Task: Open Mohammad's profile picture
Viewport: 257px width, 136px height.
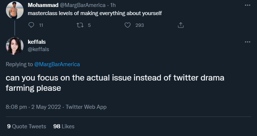Action: pyautogui.click(x=15, y=10)
